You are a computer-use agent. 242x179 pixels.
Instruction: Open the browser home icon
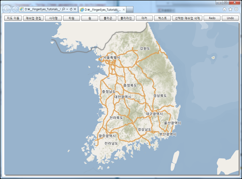click(224, 9)
